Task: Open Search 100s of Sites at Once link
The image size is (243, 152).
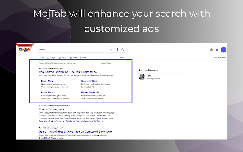Action: (76, 132)
